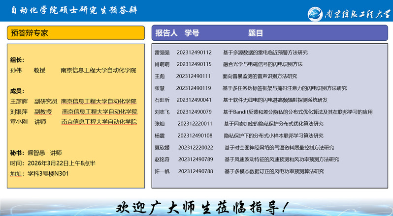Click presenter name 许一帆 in last row

pos(162,171)
